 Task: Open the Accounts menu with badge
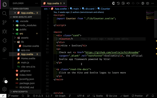coord(5,80)
